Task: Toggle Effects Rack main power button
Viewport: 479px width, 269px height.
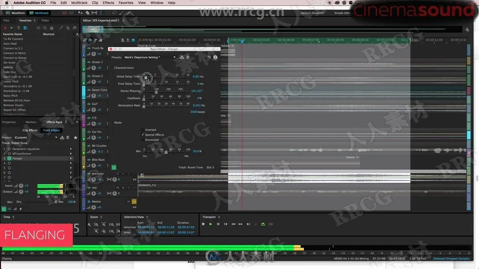Action: [4, 209]
